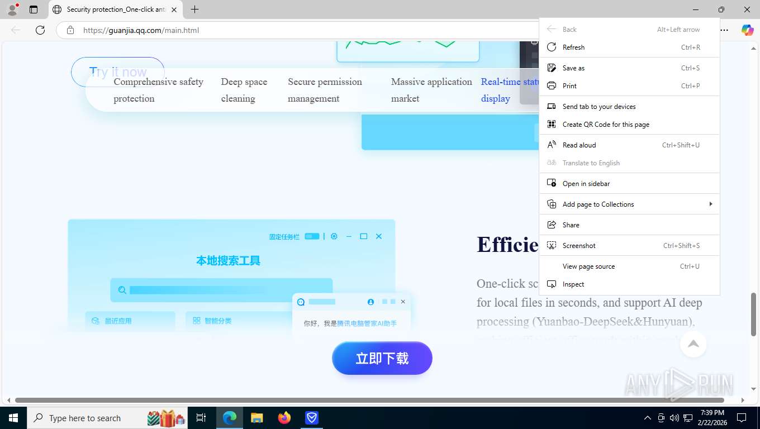The image size is (760, 429).
Task: Select Real-time status display tab
Action: (510, 90)
